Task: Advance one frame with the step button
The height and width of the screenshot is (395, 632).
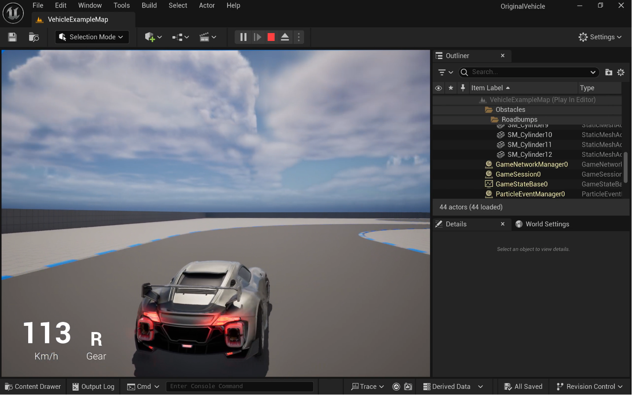Action: click(257, 37)
